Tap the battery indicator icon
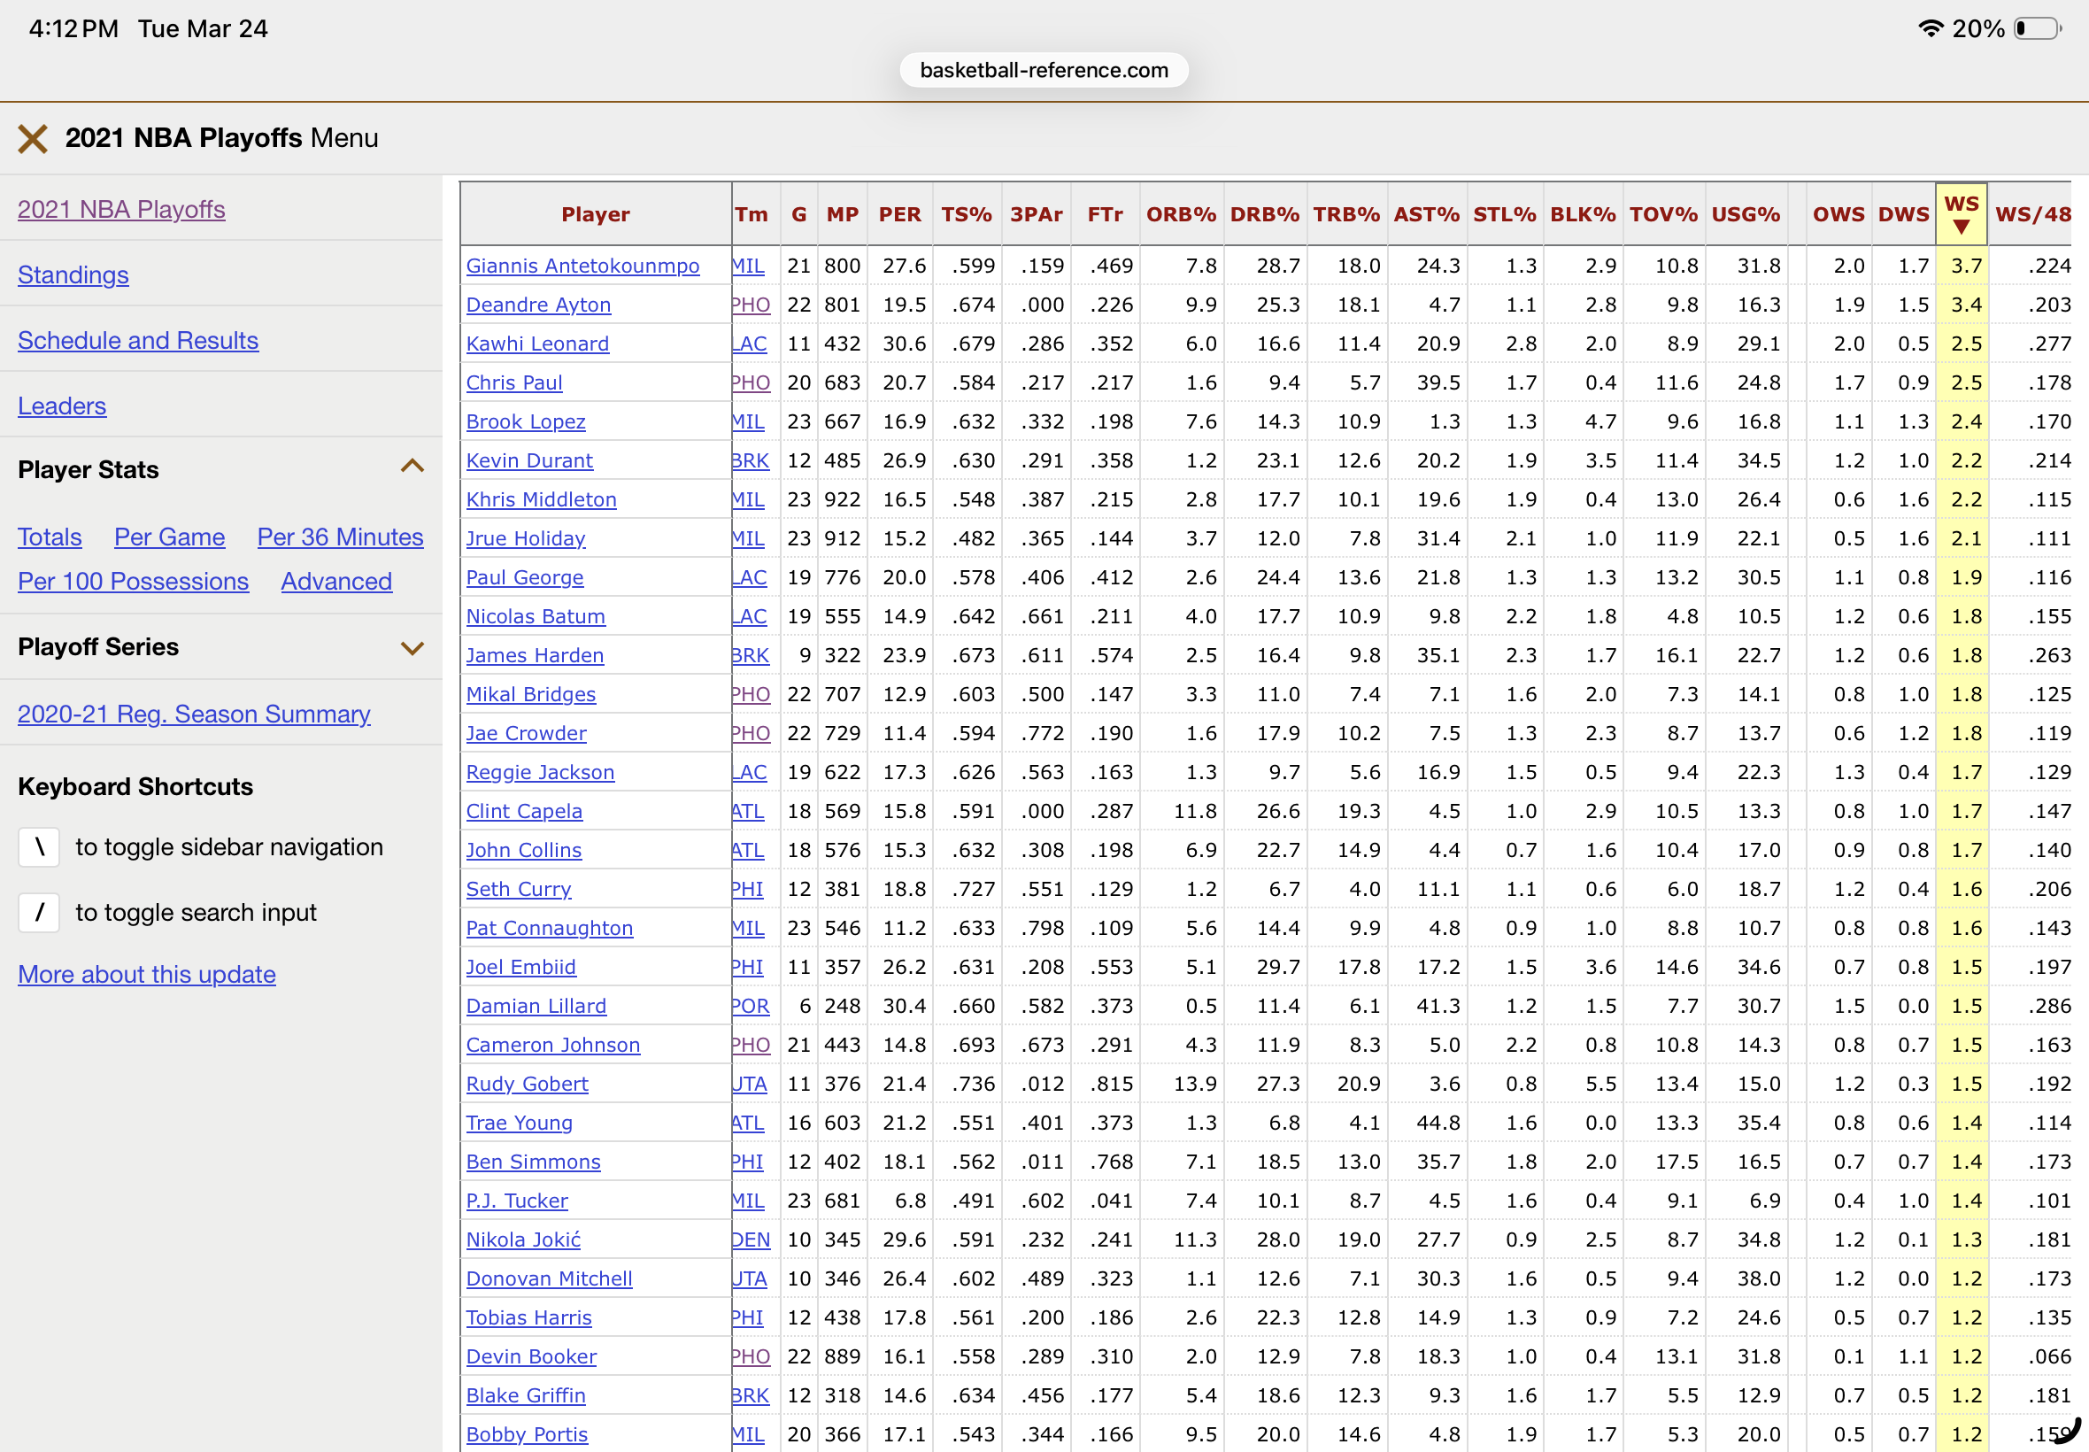Image resolution: width=2089 pixels, height=1452 pixels. [x=2036, y=29]
